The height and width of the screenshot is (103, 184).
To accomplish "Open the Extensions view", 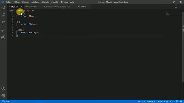I will point(3,37).
